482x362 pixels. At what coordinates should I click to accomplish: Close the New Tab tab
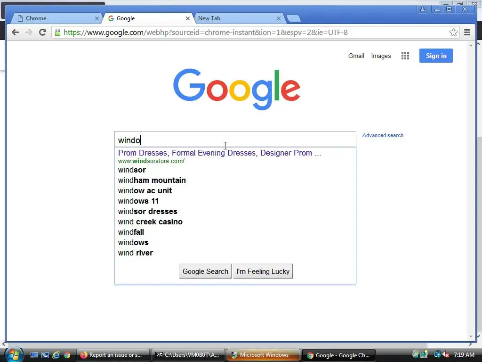click(x=279, y=18)
